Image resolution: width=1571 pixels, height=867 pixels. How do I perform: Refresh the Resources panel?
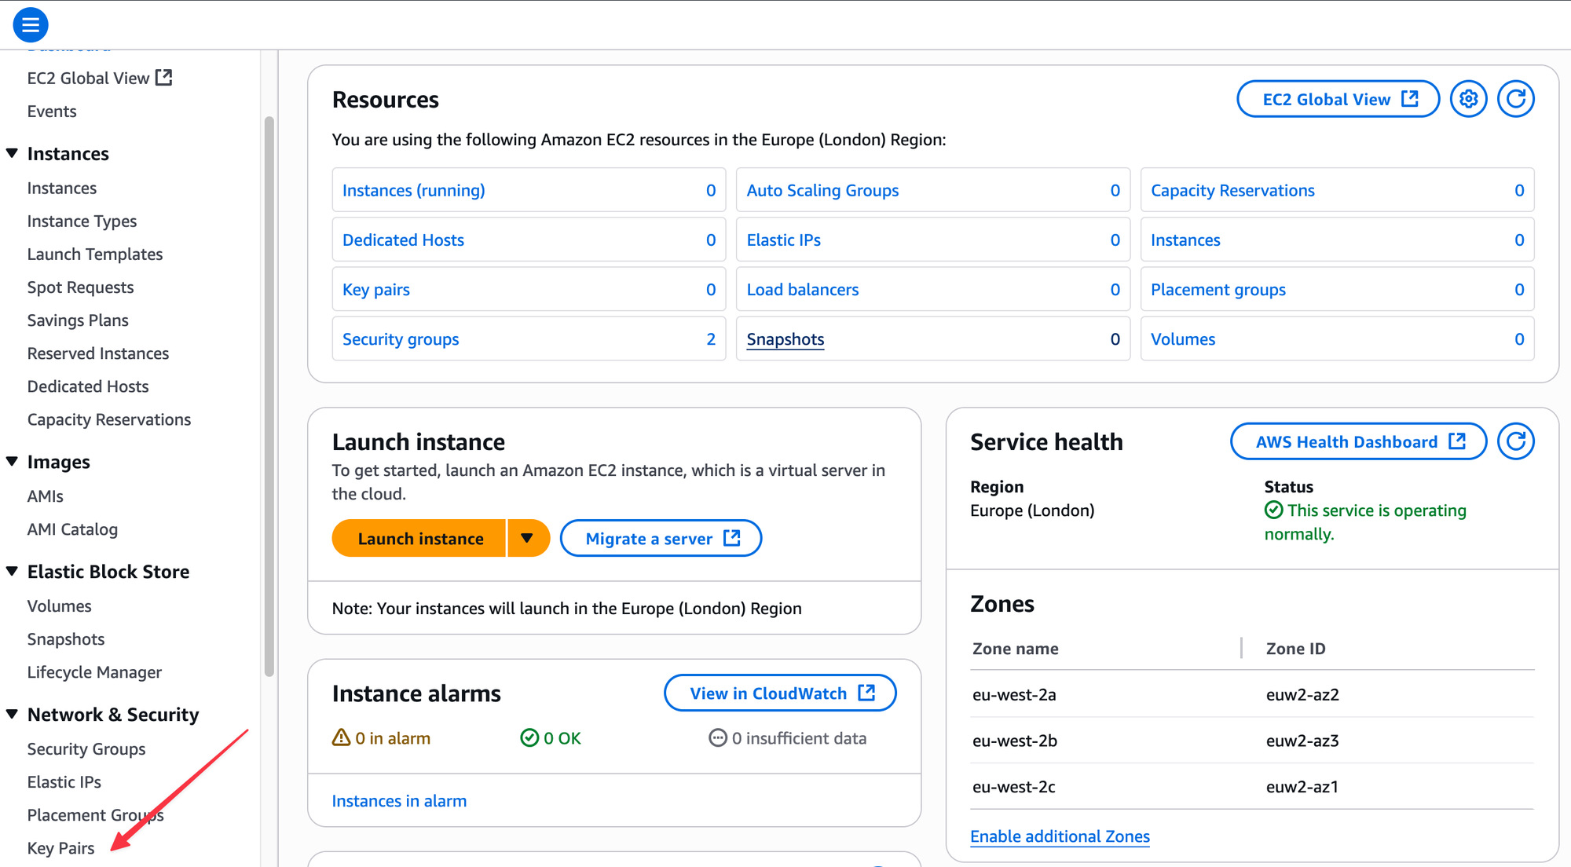1515,99
